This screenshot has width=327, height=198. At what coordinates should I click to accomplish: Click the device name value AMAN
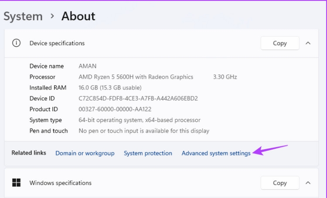pyautogui.click(x=87, y=66)
